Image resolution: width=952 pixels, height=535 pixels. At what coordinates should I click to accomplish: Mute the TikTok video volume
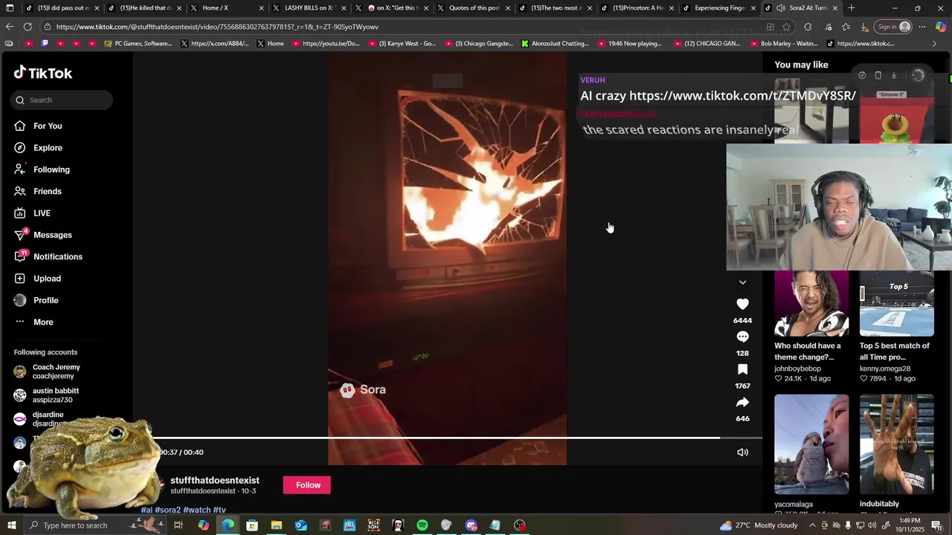[x=742, y=452]
